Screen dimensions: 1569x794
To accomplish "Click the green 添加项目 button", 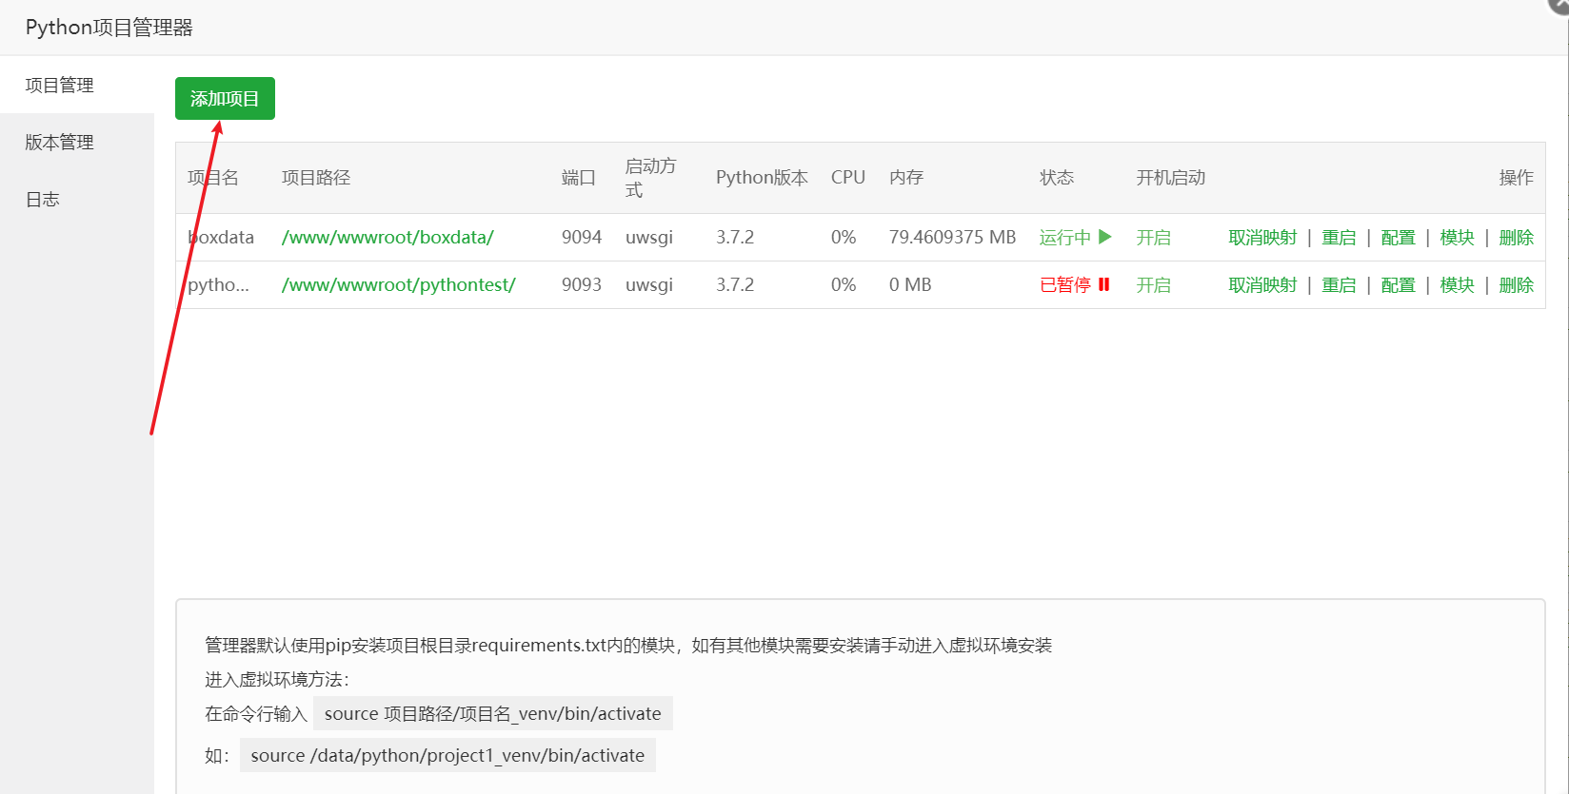I will [x=225, y=99].
